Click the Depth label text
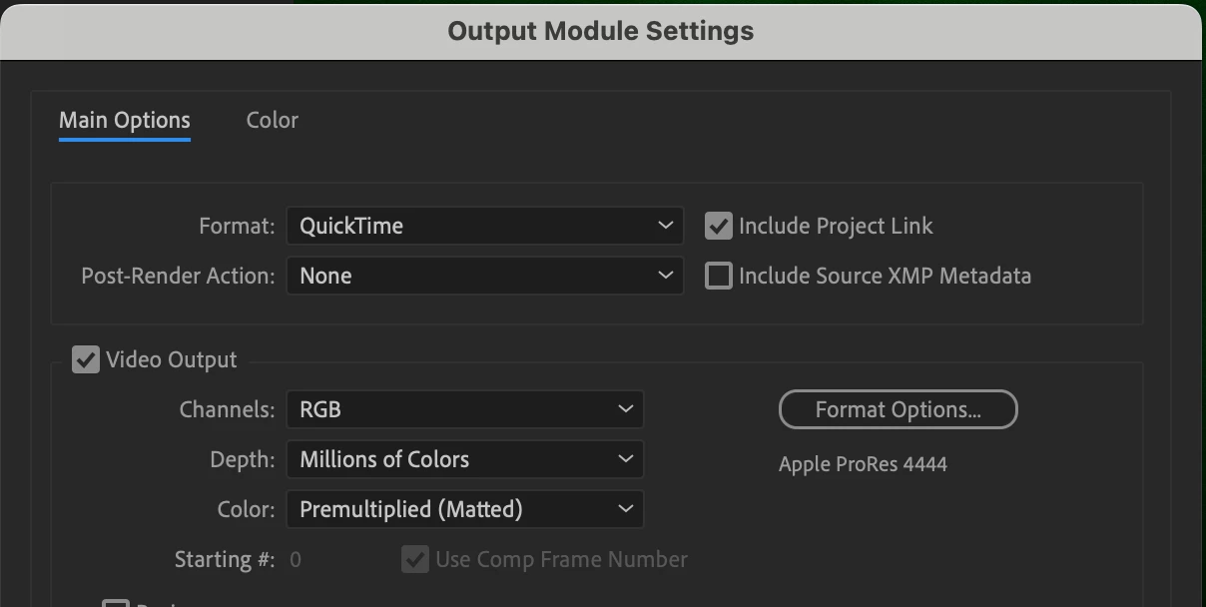1206x607 pixels. (242, 459)
